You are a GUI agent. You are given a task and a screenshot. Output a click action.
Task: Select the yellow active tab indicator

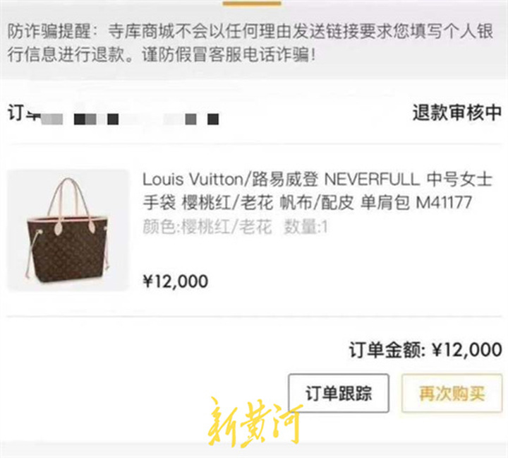click(252, 4)
